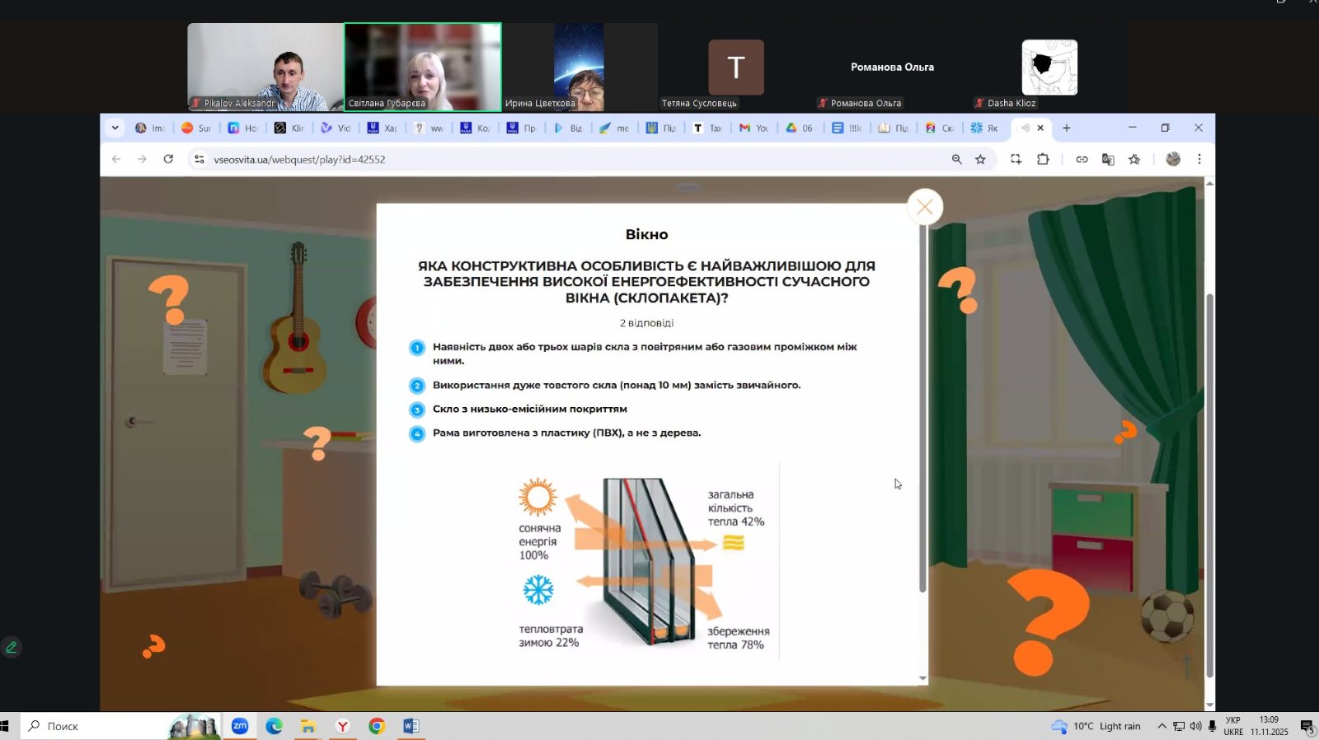Close the Вікно question popup
The image size is (1319, 740).
click(x=924, y=207)
